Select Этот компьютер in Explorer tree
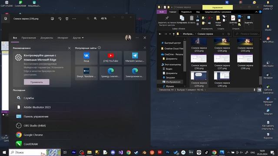Screen dimensions: 278x156 point(171,65)
